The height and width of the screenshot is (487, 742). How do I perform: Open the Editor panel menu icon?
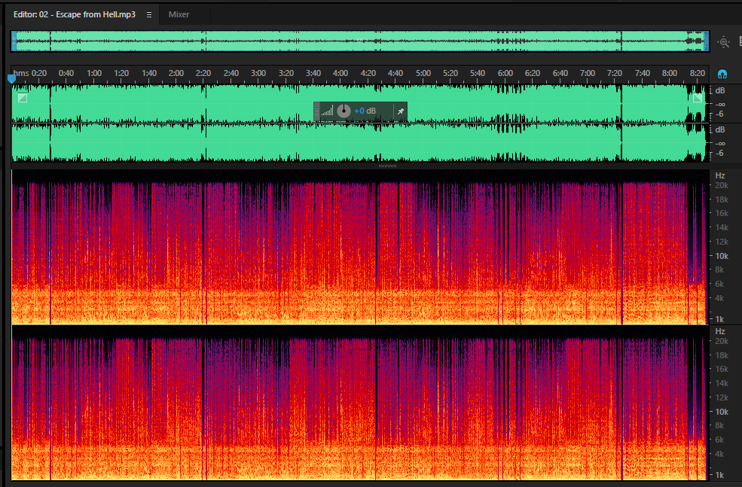[x=149, y=14]
